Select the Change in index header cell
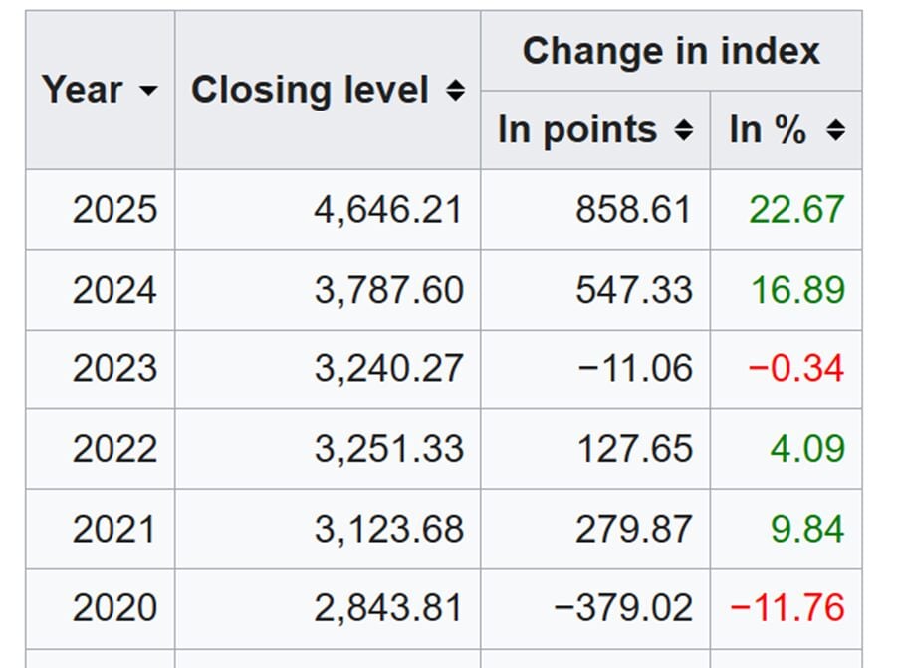The width and height of the screenshot is (899, 668). [x=671, y=51]
